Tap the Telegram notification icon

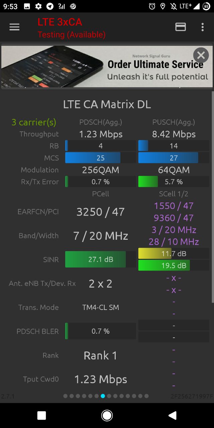(50, 6)
